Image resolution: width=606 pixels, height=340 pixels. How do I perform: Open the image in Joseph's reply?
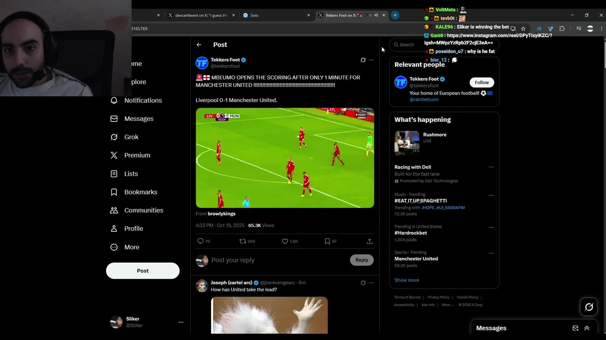(x=269, y=315)
